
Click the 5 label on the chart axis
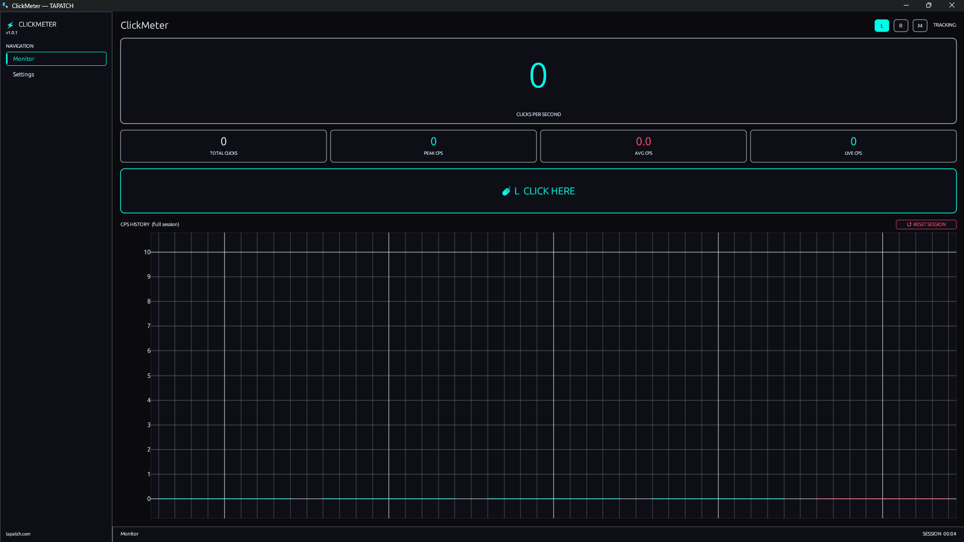point(149,376)
